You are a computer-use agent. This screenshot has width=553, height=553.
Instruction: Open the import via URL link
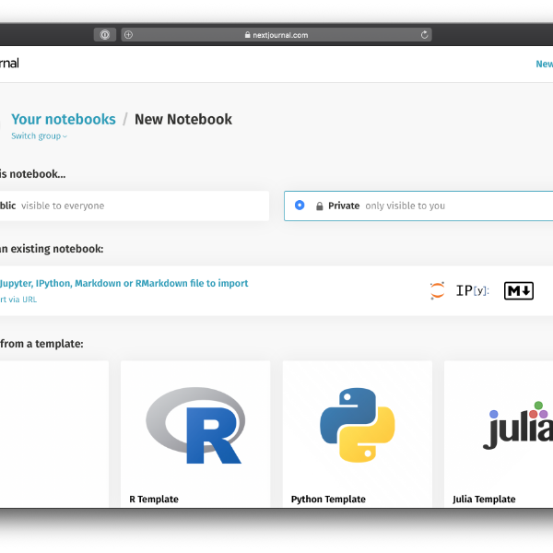[18, 300]
